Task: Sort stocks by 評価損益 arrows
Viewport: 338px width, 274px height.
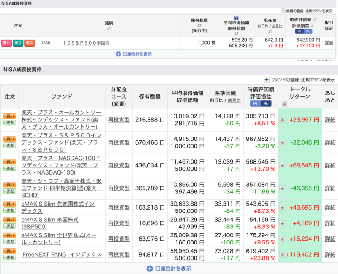Action: (313, 25)
